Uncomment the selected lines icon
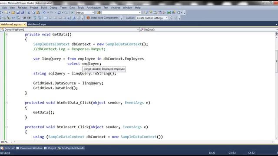Screen dimensions: 278x156 pyautogui.click(x=40, y=18)
